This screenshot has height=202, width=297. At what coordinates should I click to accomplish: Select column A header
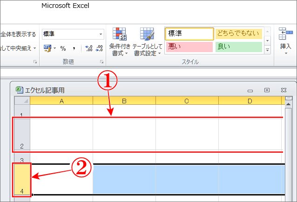[x=61, y=101]
